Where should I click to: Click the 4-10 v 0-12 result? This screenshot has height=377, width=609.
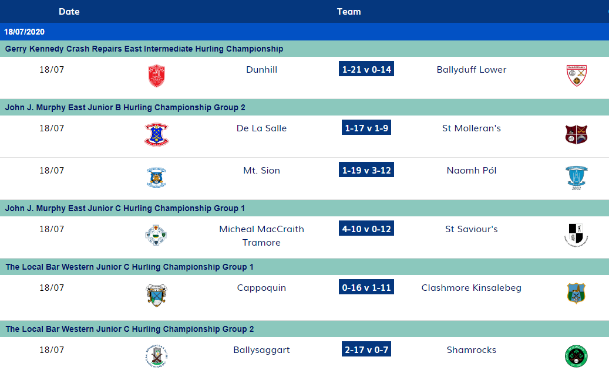click(366, 229)
